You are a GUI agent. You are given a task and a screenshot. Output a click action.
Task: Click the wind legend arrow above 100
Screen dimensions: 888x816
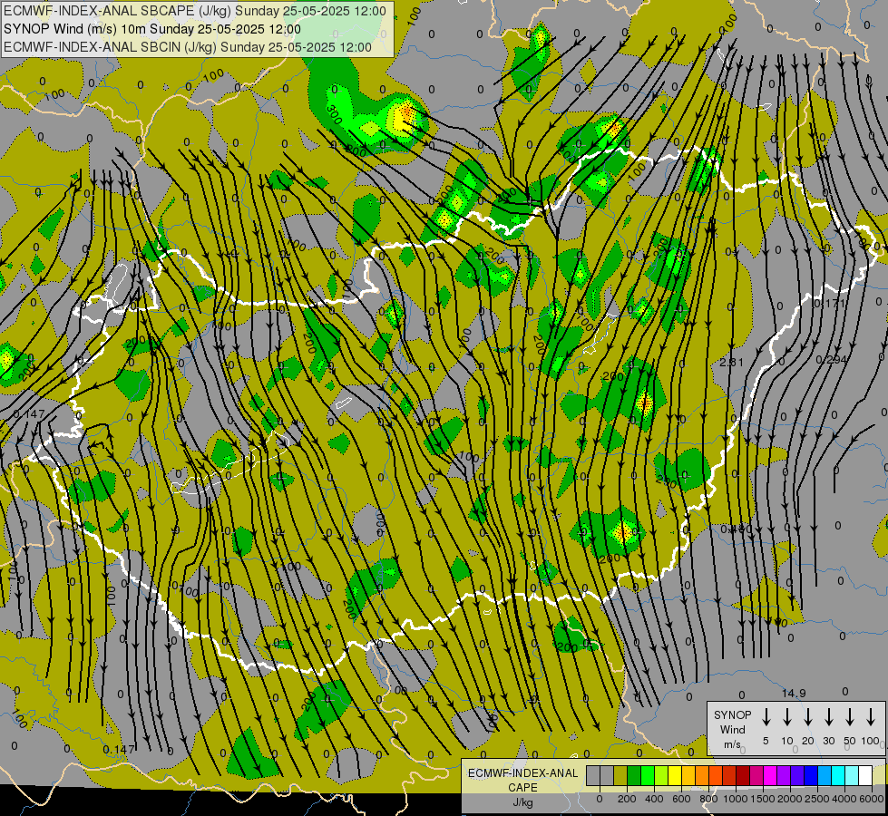(x=871, y=717)
